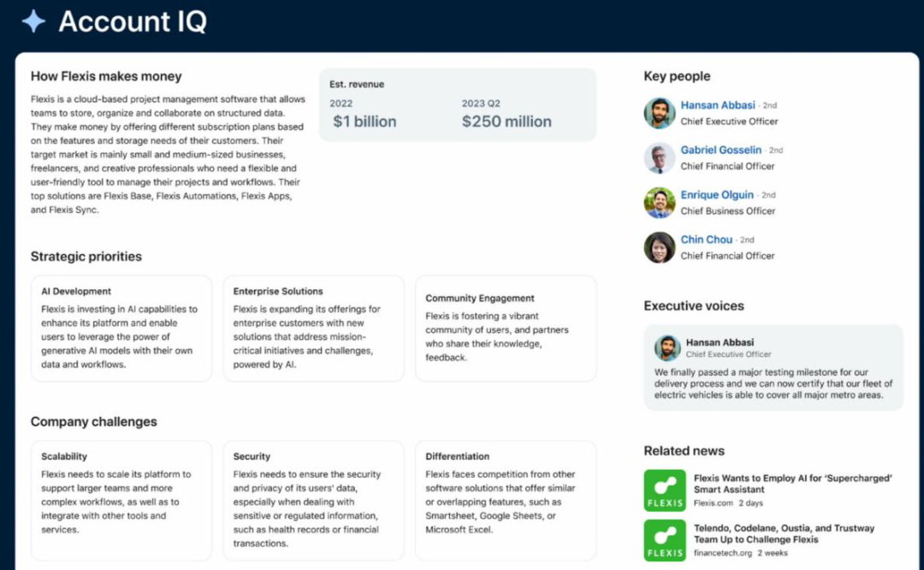Click the $1 billion 2022 revenue value

[364, 122]
